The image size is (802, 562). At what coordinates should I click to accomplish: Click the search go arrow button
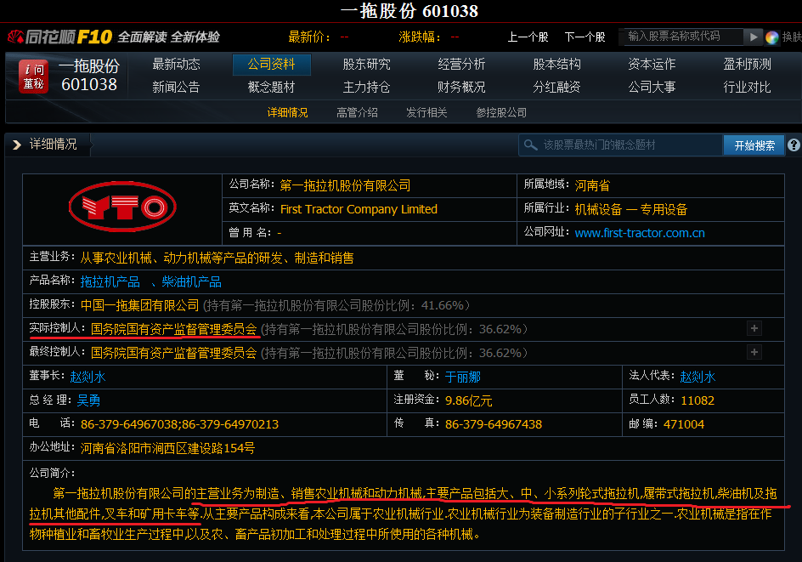[753, 37]
